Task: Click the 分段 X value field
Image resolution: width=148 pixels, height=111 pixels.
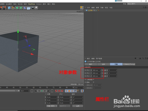Action: 113,70
